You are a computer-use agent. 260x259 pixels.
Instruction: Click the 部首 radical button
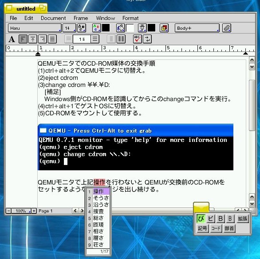(229, 228)
